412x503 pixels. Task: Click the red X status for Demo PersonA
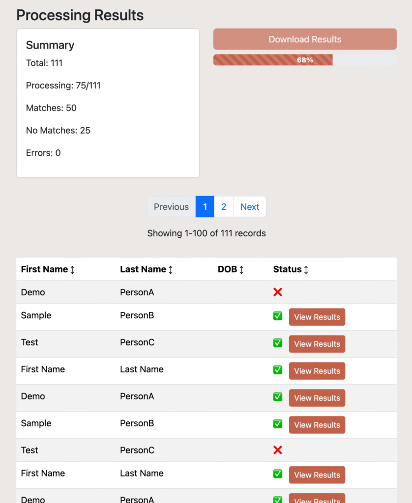[278, 292]
